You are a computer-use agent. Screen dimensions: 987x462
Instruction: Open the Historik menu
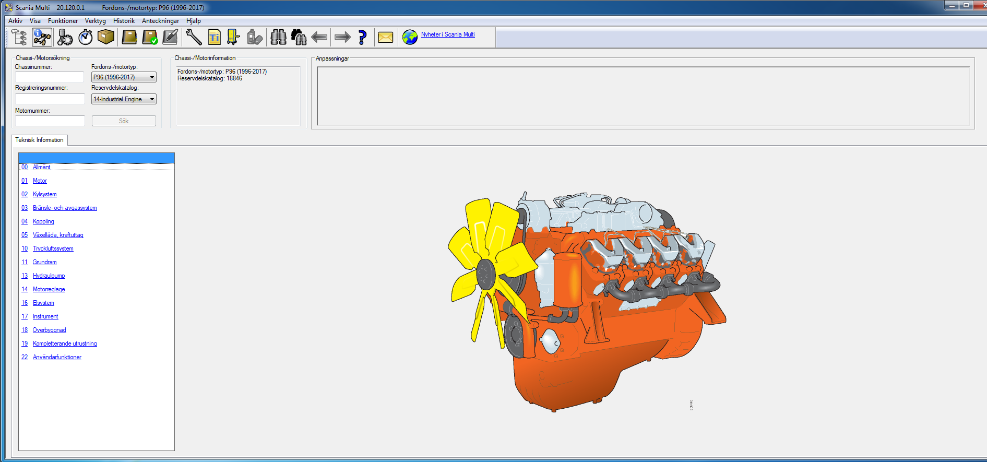click(124, 21)
